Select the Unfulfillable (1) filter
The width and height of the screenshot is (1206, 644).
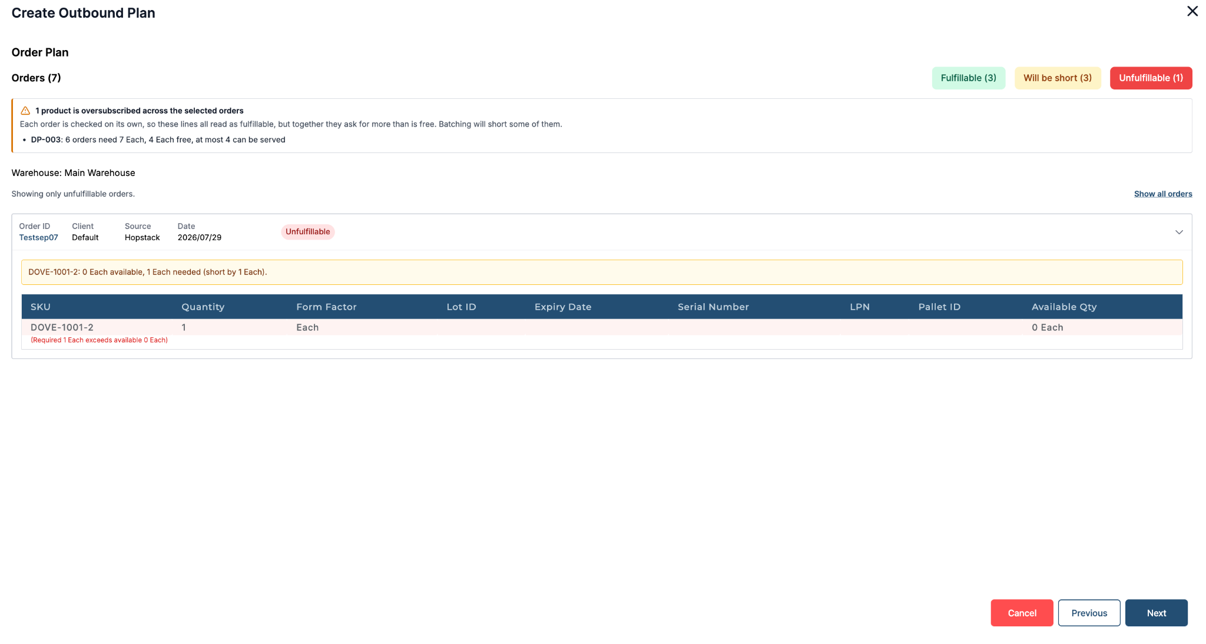(1151, 78)
